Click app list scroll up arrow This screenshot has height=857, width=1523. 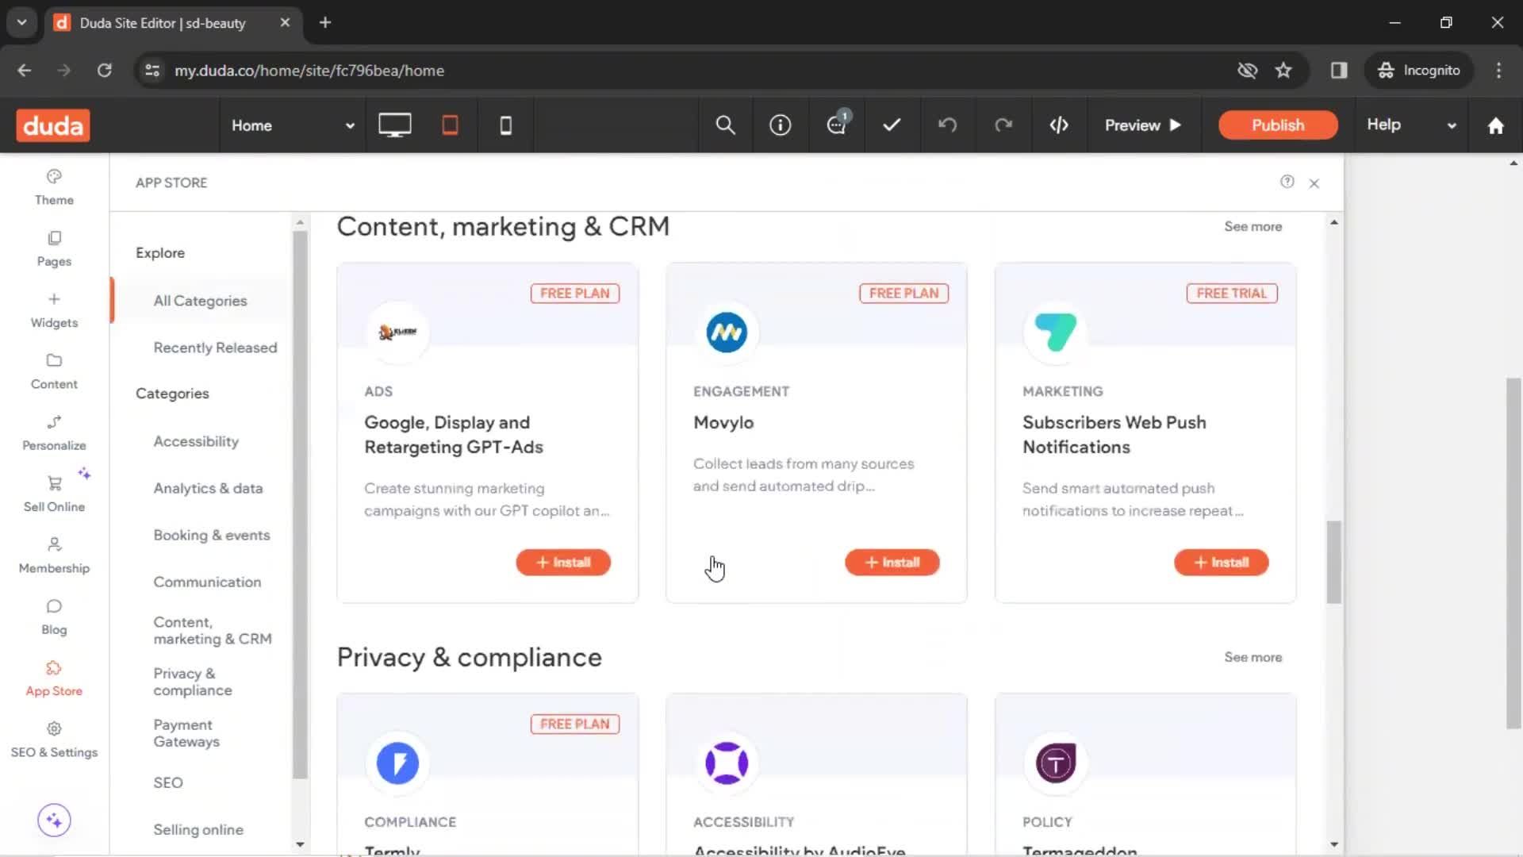(x=1334, y=223)
